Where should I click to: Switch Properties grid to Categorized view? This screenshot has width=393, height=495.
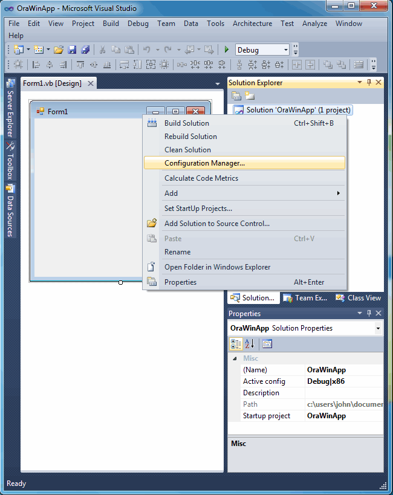click(236, 344)
